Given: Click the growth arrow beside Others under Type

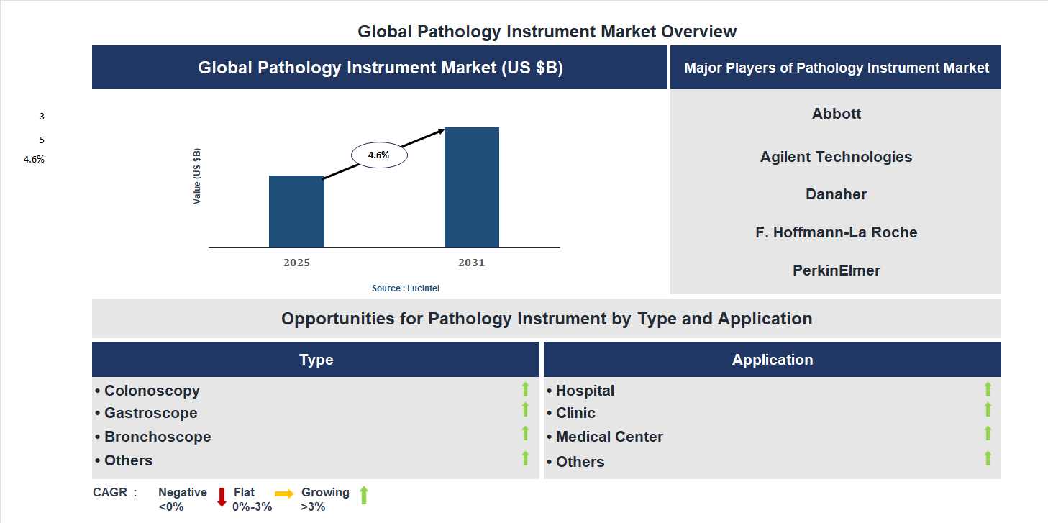Looking at the screenshot, I should click(524, 458).
